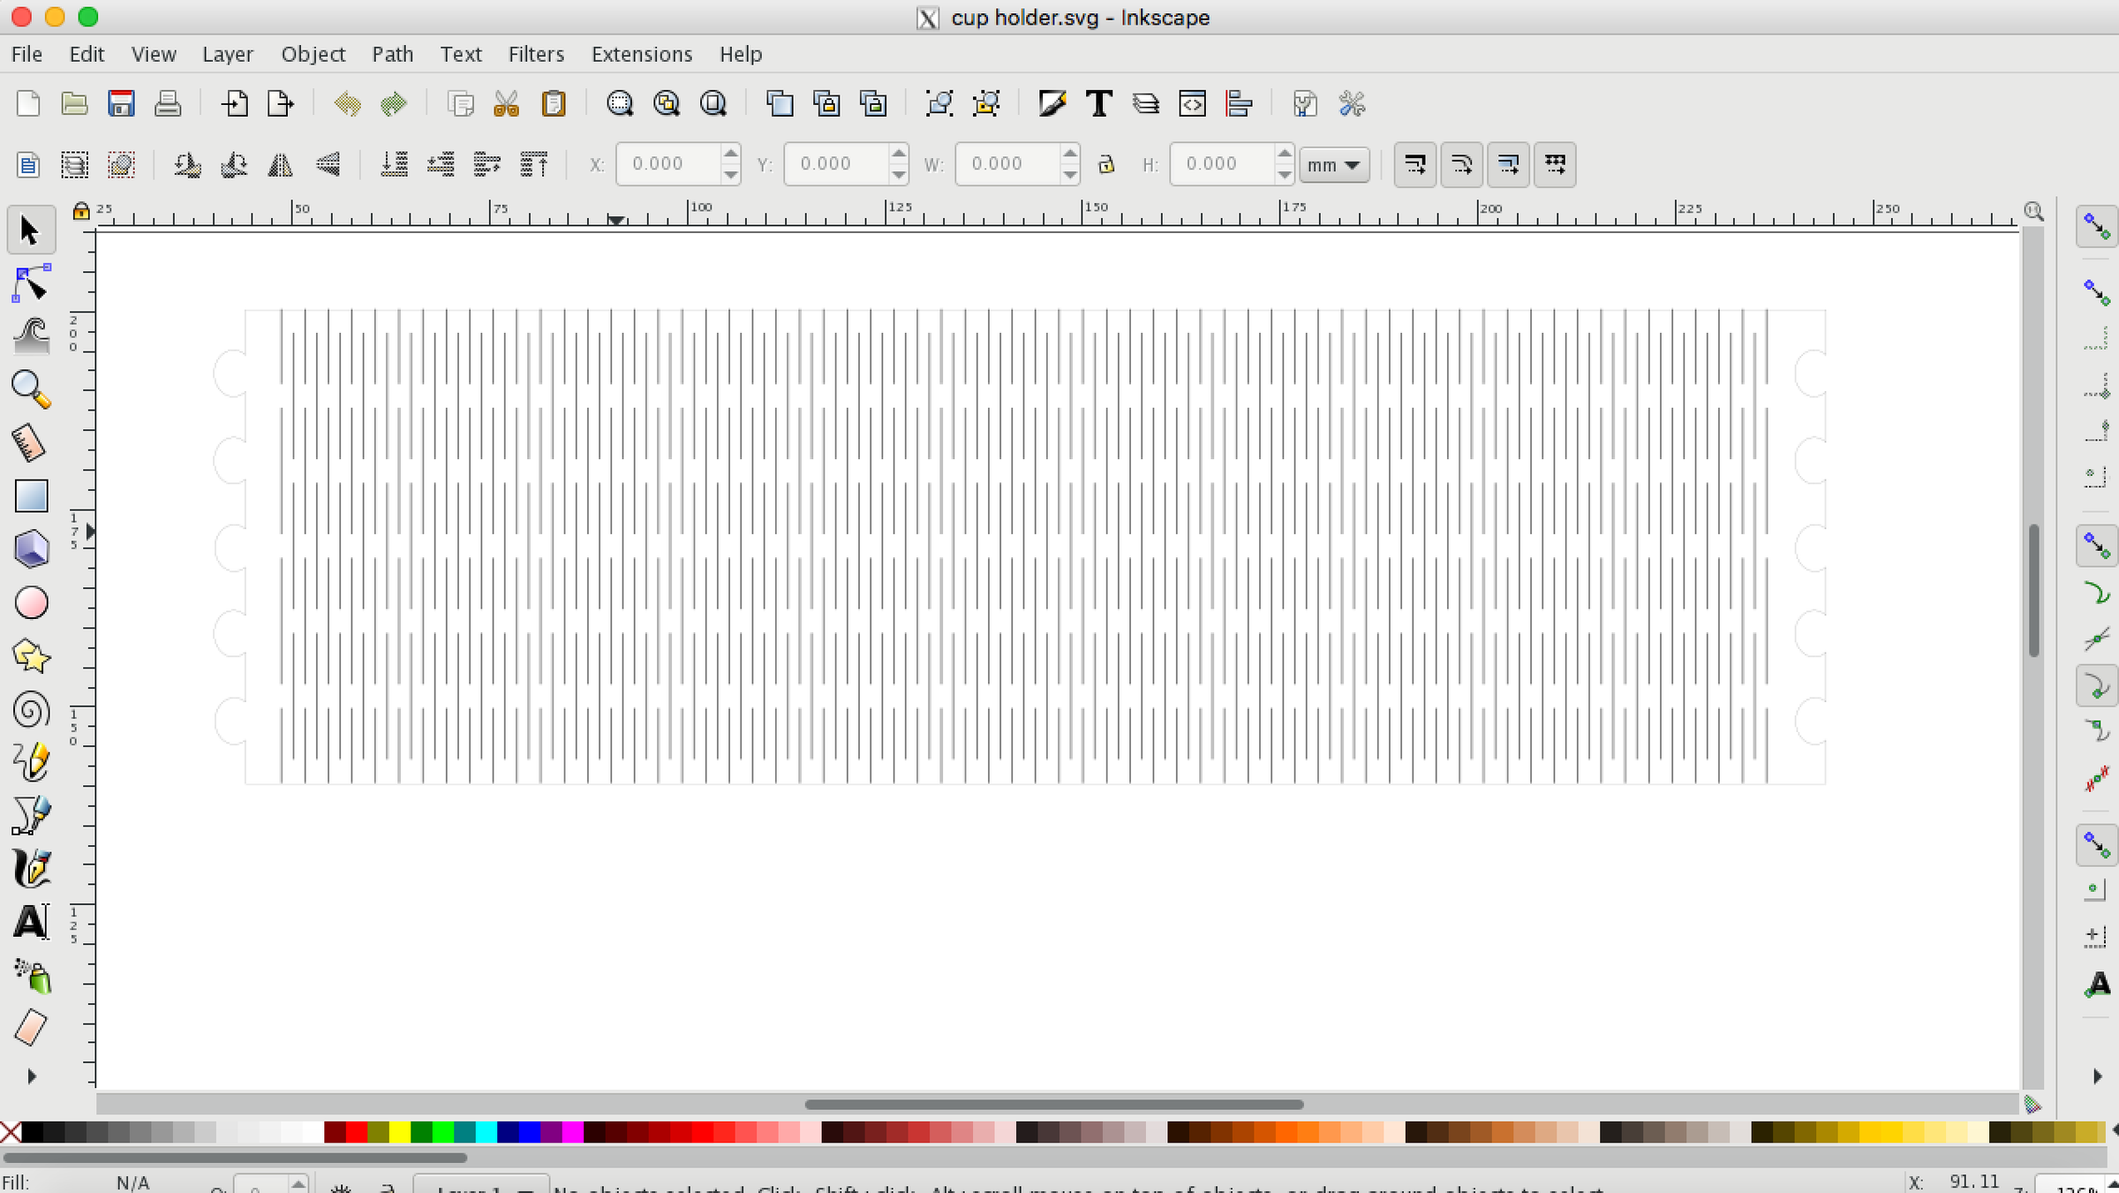Toggle main snapping enable button
The height and width of the screenshot is (1193, 2119).
click(2097, 228)
